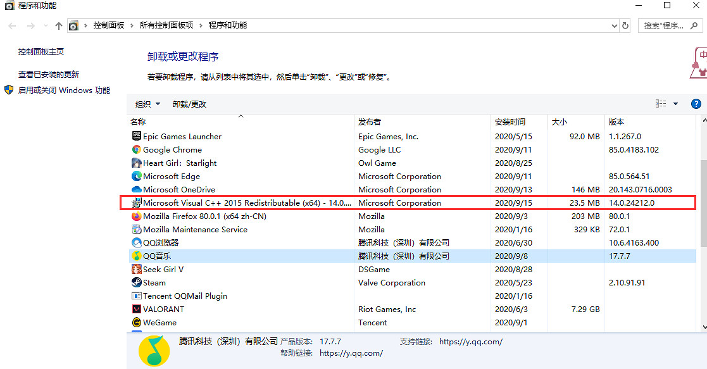Open the change-your-view dropdown arrow
Screen dimensions: 707x369
pyautogui.click(x=675, y=103)
